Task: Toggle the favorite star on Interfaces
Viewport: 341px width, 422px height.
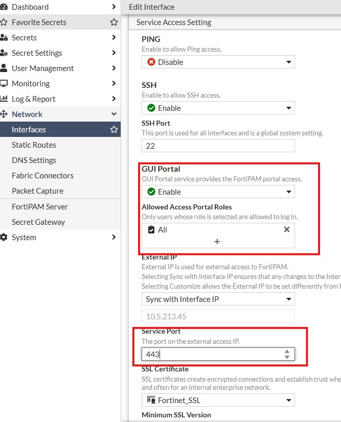Action: click(x=114, y=129)
